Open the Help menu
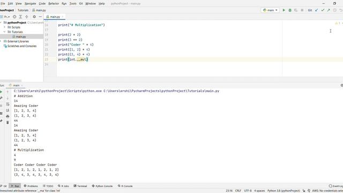Screen dimensions: 343x193 (101, 4)
